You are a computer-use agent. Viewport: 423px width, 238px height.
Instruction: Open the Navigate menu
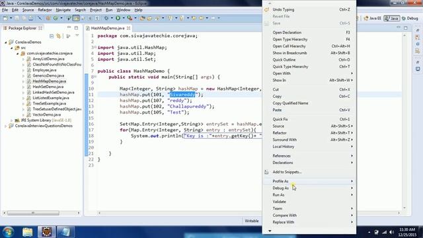click(63, 10)
